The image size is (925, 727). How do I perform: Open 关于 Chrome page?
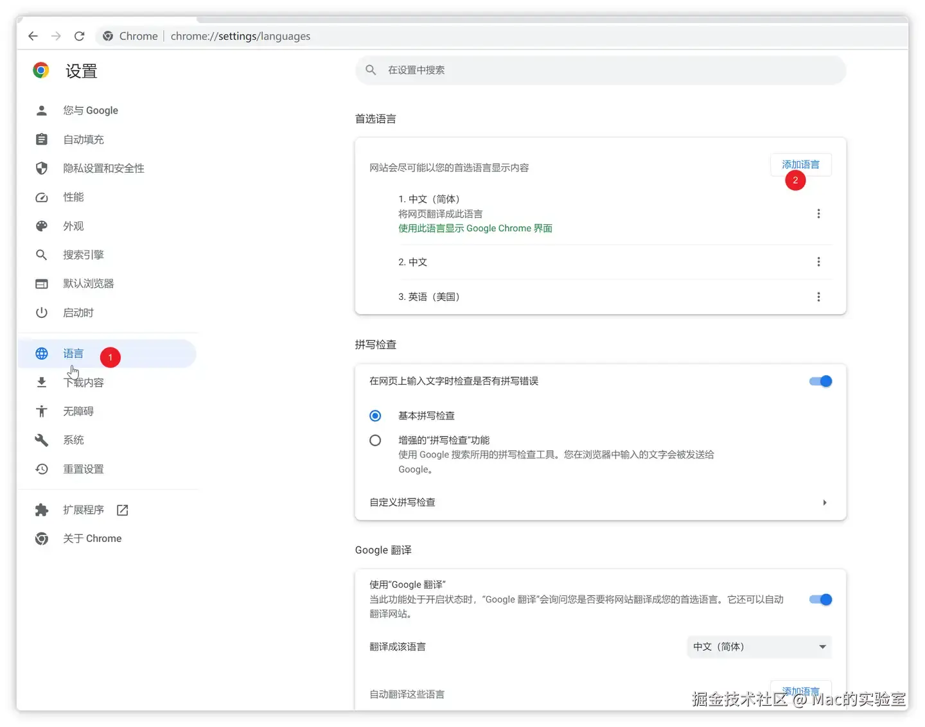click(x=92, y=539)
